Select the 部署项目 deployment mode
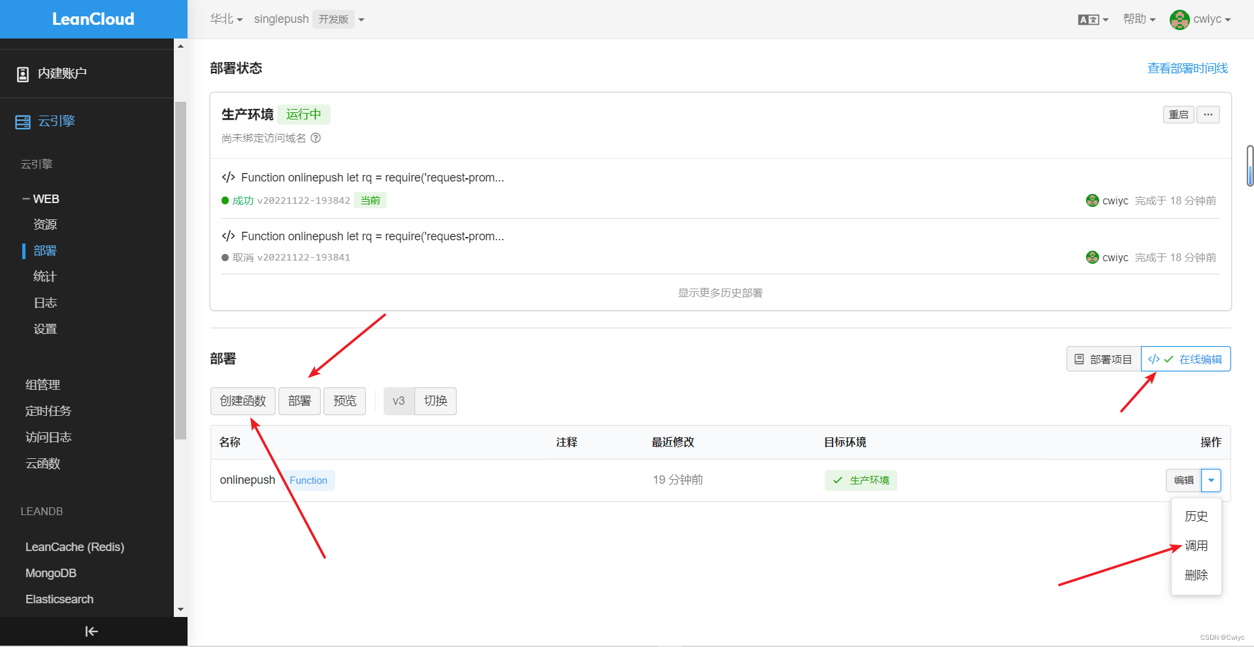 (1103, 359)
